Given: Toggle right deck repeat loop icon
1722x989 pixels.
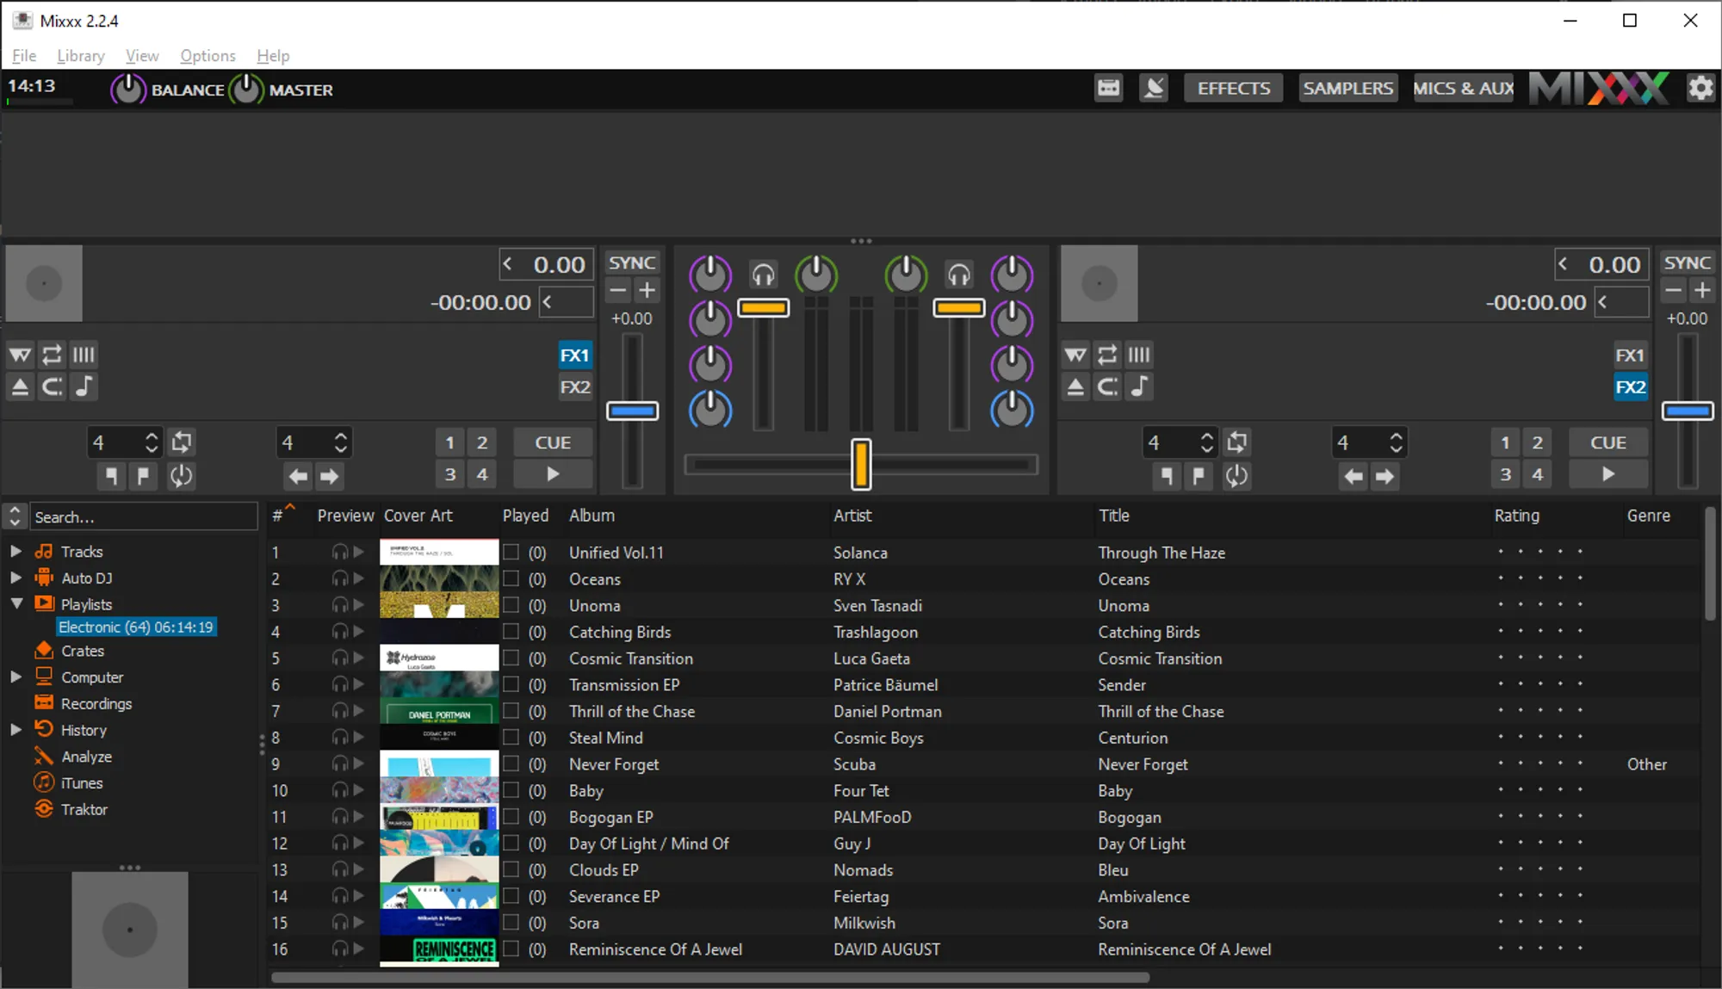Looking at the screenshot, I should pyautogui.click(x=1107, y=355).
